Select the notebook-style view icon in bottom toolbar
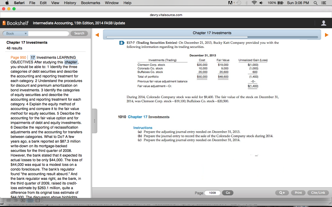This screenshot has height=207, width=332. [x=38, y=200]
